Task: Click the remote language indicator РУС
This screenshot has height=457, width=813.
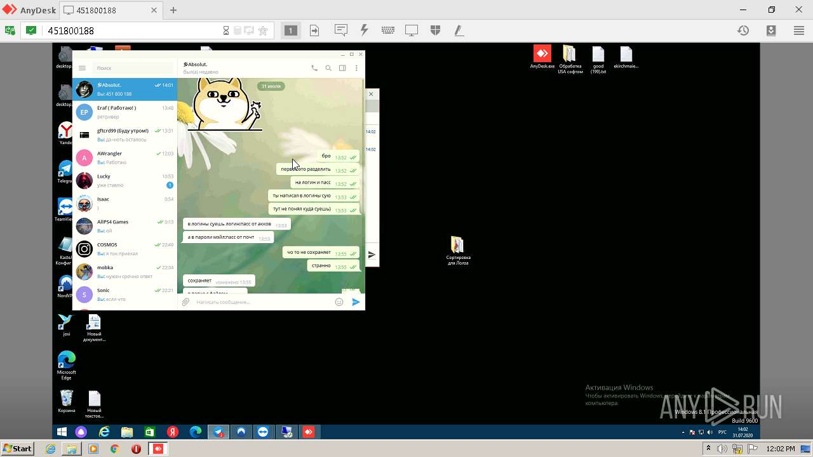Action: (722, 432)
